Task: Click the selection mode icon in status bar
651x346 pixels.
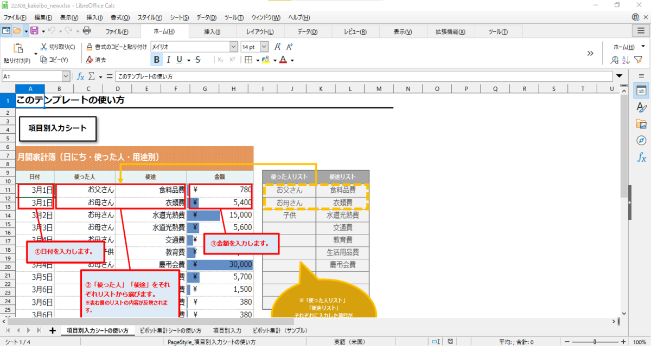Action: [x=435, y=342]
